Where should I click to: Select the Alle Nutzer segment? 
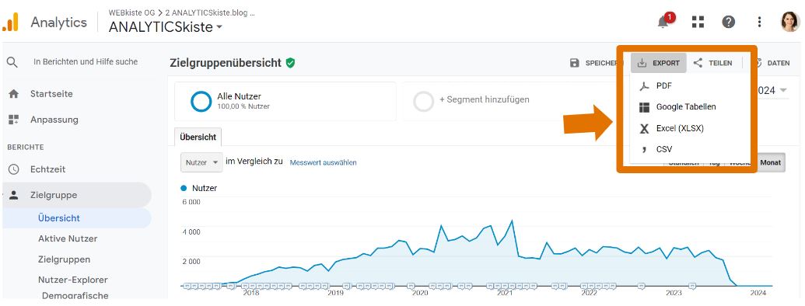coord(285,102)
